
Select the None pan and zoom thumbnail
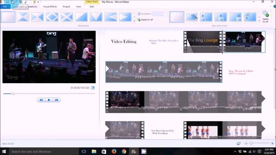tap(177, 17)
